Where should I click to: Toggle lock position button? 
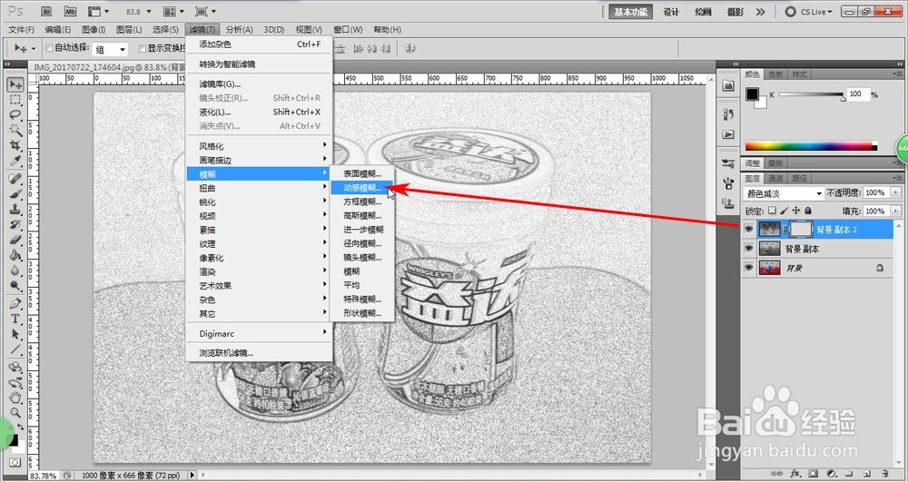coord(796,211)
